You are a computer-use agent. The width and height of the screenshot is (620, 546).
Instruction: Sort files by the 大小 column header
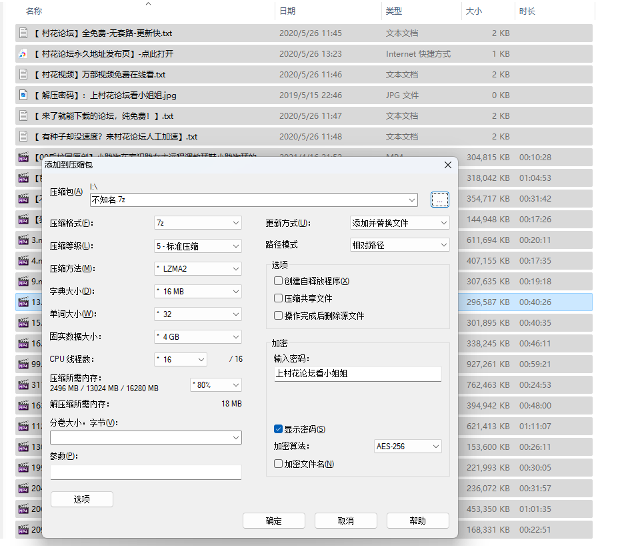473,11
